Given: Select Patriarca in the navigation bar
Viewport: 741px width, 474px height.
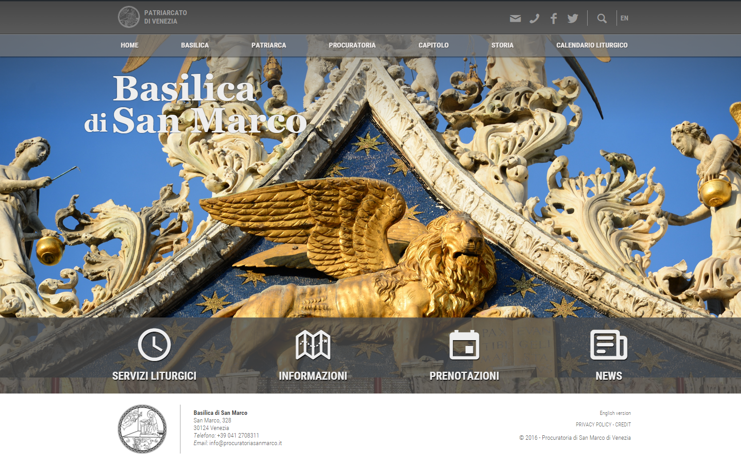Looking at the screenshot, I should coord(268,45).
